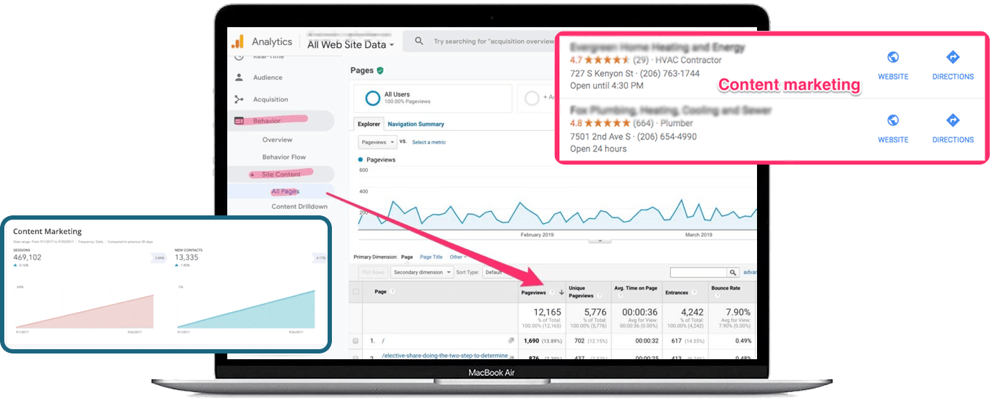Click Fox Plumbing listing's Directions arrow icon
The width and height of the screenshot is (990, 400).
click(953, 120)
